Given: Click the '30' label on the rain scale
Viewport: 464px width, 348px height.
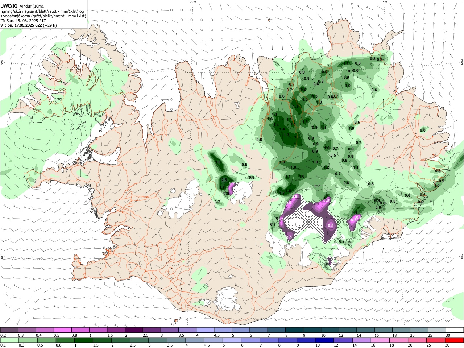Looking at the screenshot, I should click(448, 345).
